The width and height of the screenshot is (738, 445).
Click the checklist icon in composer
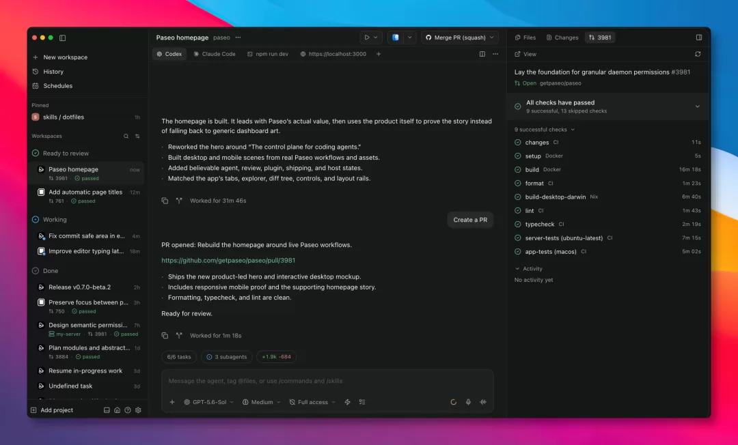(362, 402)
